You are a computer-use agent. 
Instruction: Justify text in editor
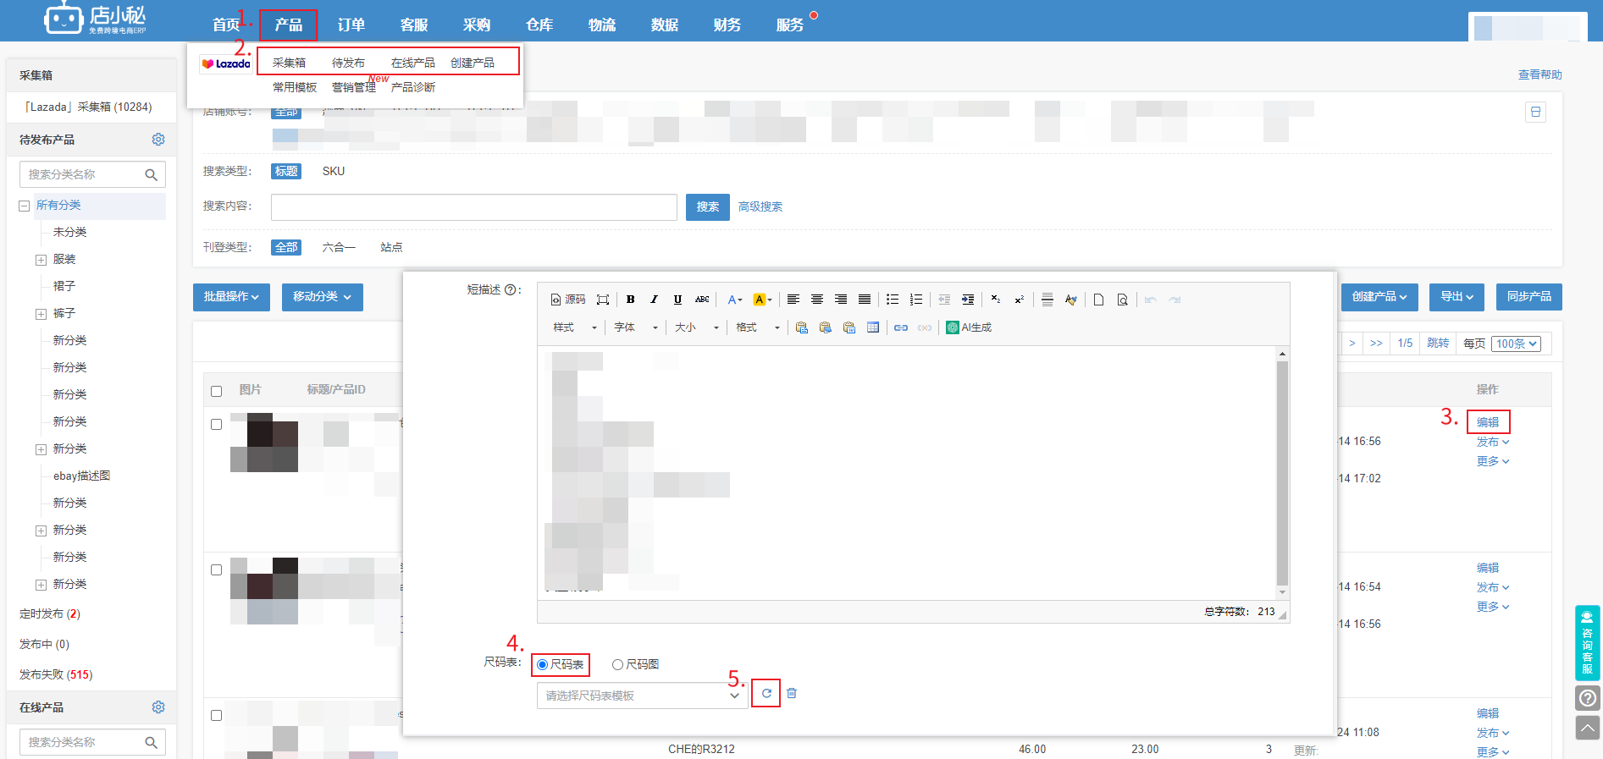(865, 300)
